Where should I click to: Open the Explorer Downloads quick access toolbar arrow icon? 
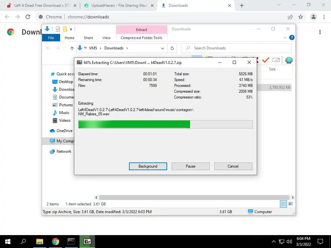pyautogui.click(x=47, y=29)
